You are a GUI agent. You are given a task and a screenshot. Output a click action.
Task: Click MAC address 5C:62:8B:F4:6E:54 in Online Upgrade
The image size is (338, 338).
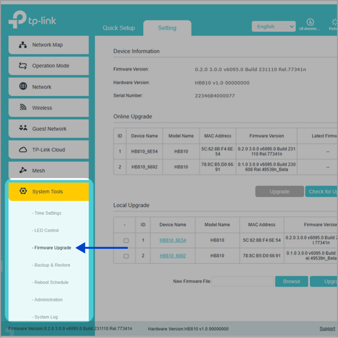(217, 151)
